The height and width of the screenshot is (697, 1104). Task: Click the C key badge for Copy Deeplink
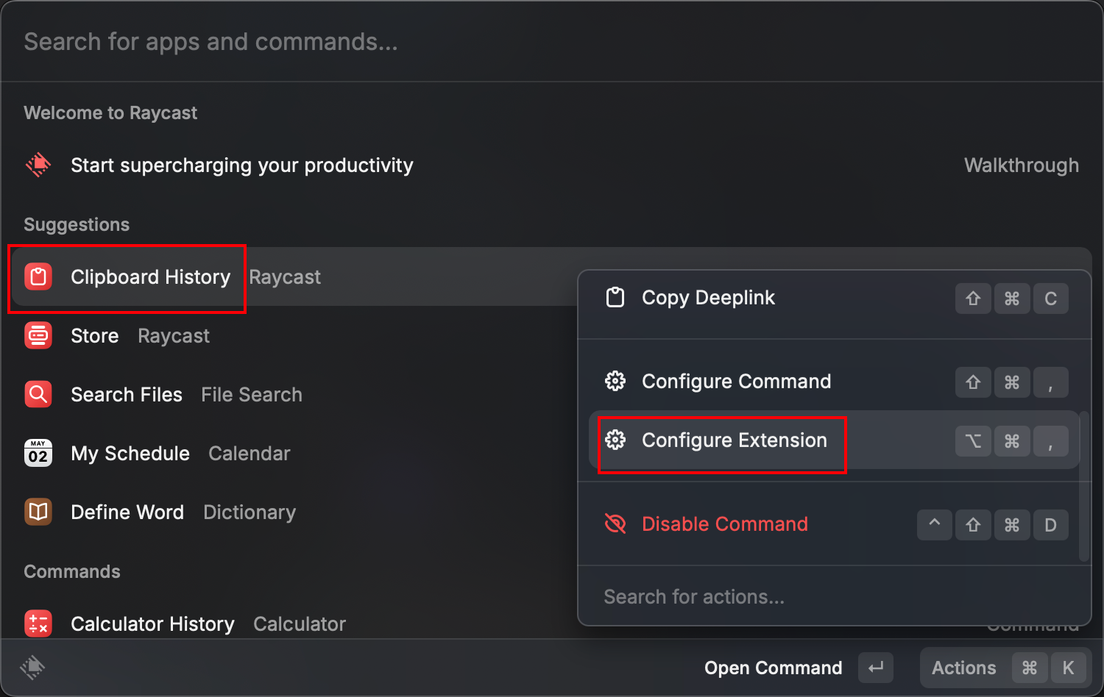pos(1050,298)
